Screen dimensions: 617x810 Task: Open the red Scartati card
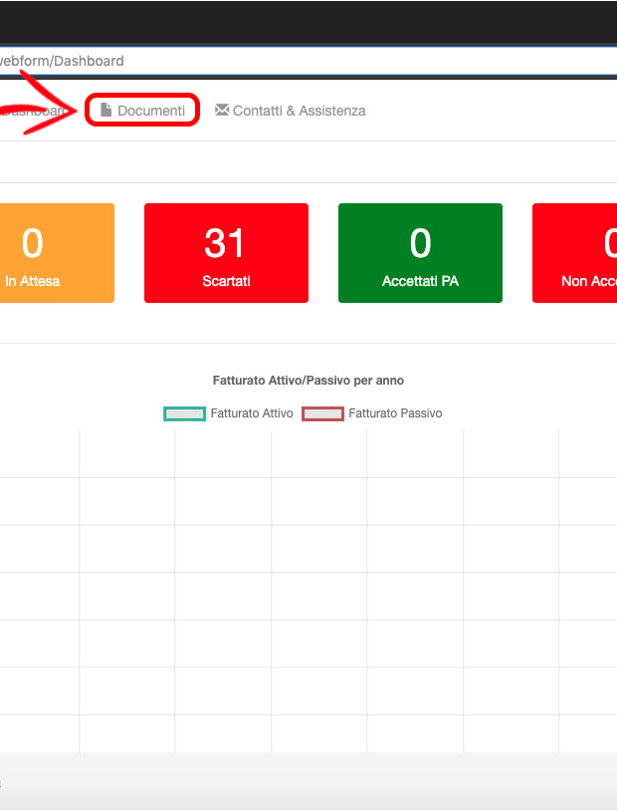coord(226,253)
